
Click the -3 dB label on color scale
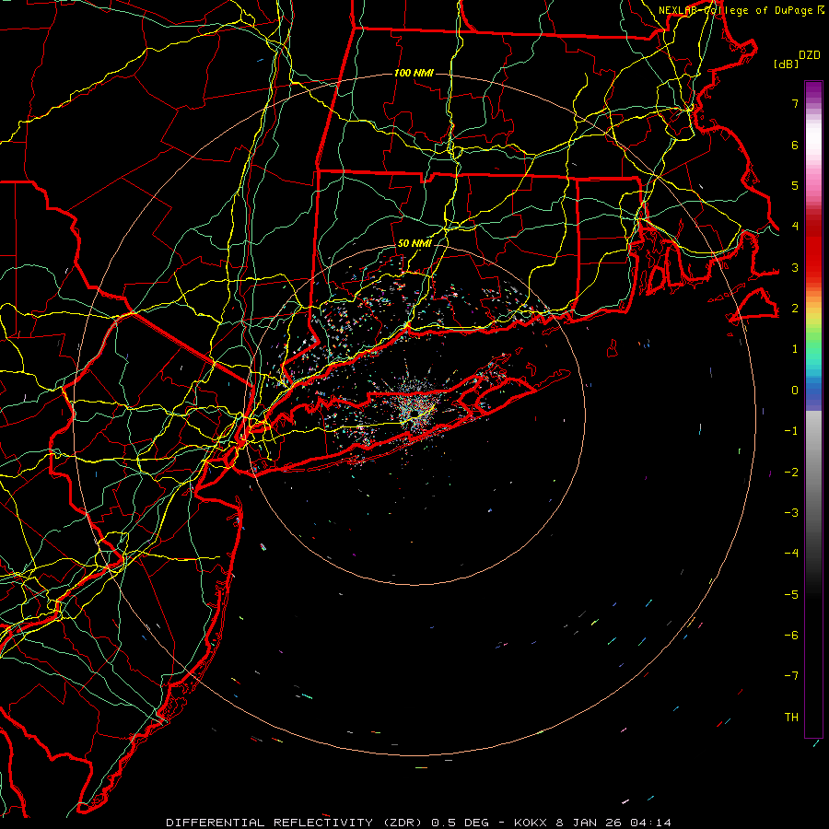point(791,513)
